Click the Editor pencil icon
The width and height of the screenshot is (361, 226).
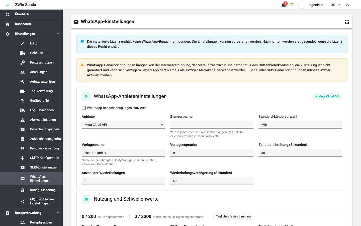coord(23,43)
